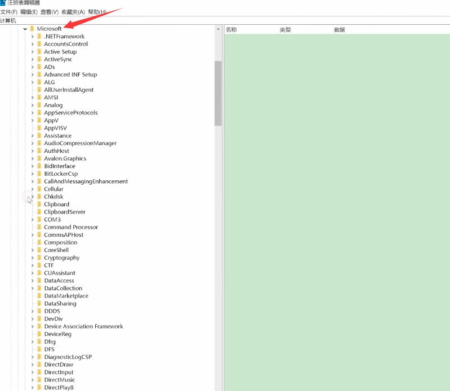Click the AudioCompressionManager folder icon
450x391 pixels.
click(39, 143)
